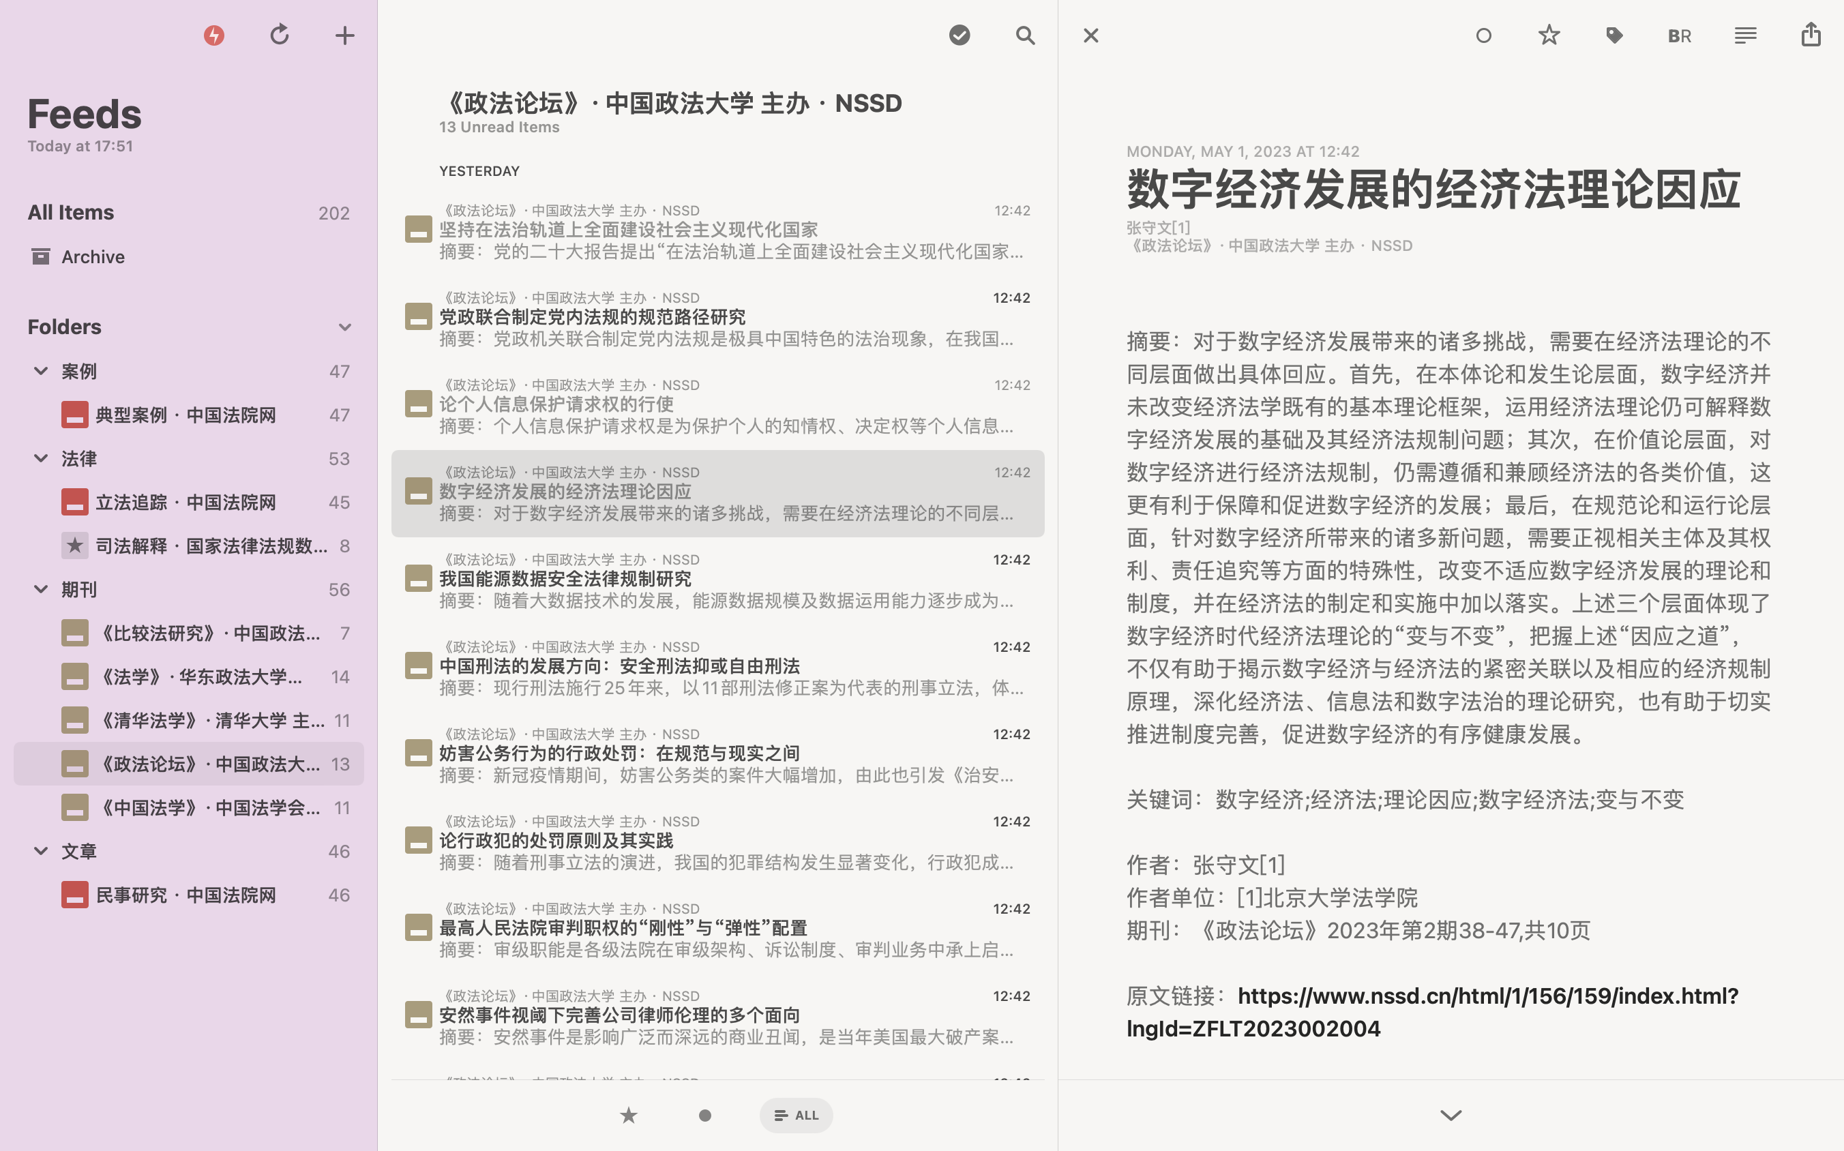
Task: Toggle read/unread circle in article toolbar
Action: (1483, 35)
